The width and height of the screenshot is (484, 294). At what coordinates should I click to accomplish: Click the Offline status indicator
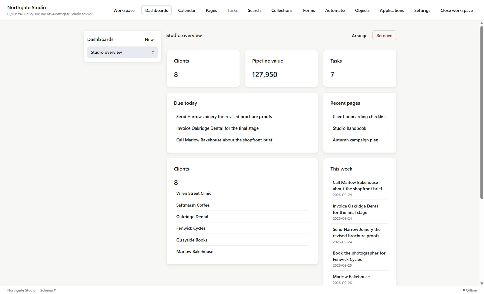470,290
